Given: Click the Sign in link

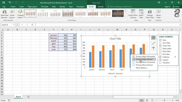Looking at the screenshot, I should coord(167,7).
